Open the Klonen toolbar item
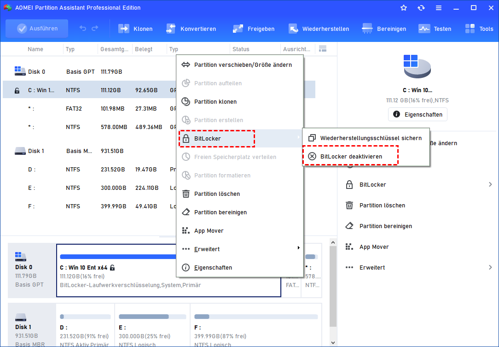Image resolution: width=499 pixels, height=347 pixels. [x=135, y=29]
